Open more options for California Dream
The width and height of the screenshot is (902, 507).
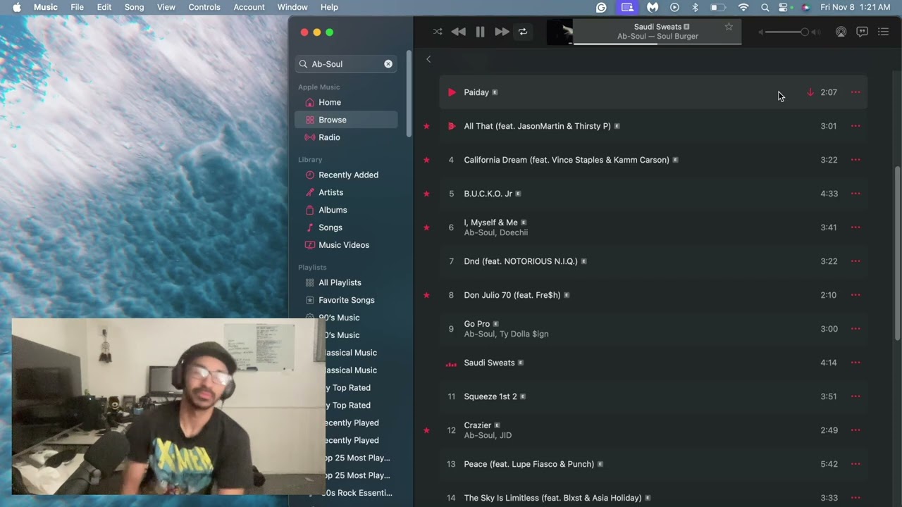coord(855,160)
